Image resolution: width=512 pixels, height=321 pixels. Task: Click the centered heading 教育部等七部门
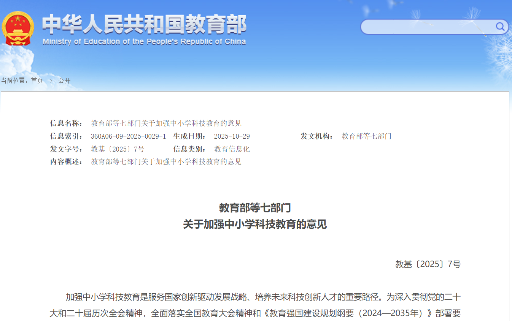pos(255,208)
